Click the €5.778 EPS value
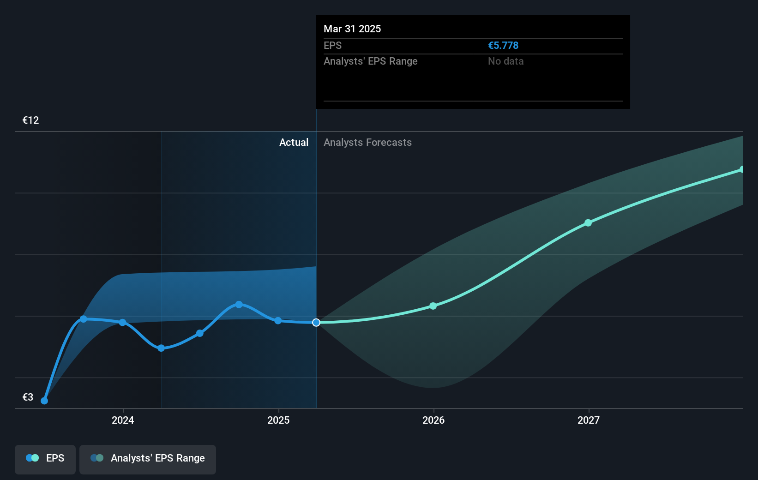The width and height of the screenshot is (758, 480). coord(503,45)
